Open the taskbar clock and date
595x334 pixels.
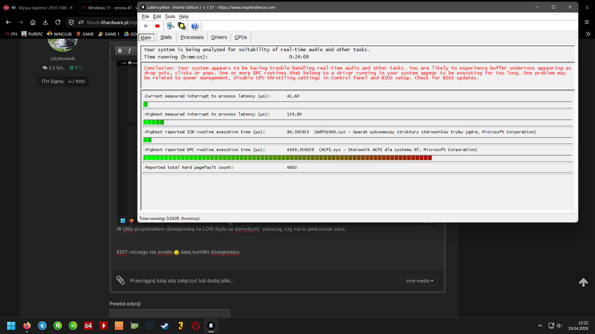pos(579,326)
